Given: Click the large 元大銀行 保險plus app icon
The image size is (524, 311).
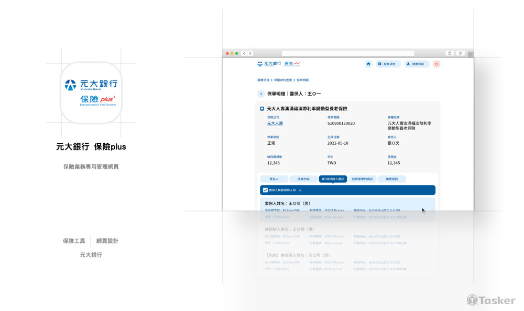Looking at the screenshot, I should (x=91, y=93).
